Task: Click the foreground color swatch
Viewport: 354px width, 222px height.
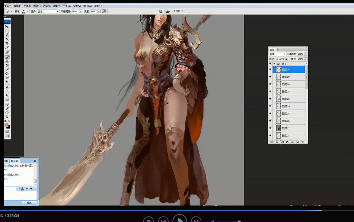Action: point(6,125)
